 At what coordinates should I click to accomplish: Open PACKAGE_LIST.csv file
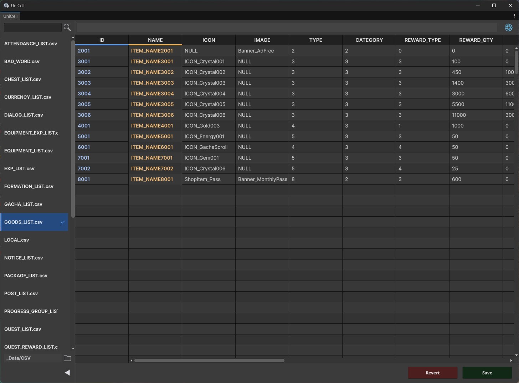[34, 276]
